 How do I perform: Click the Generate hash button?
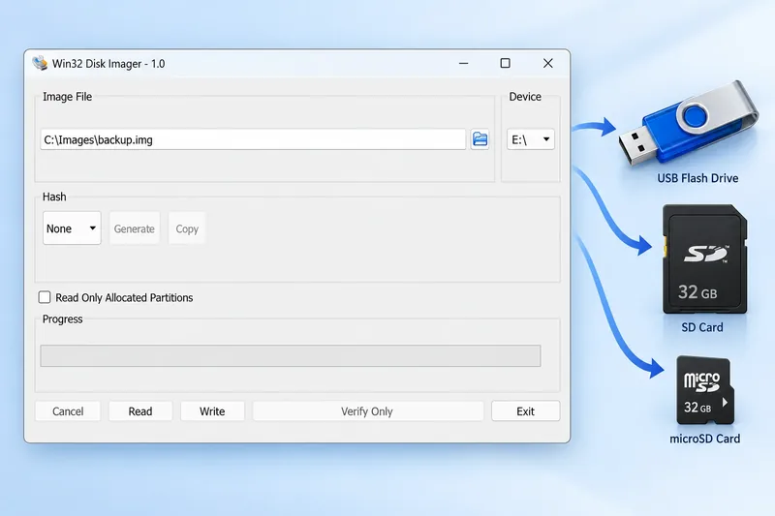135,228
